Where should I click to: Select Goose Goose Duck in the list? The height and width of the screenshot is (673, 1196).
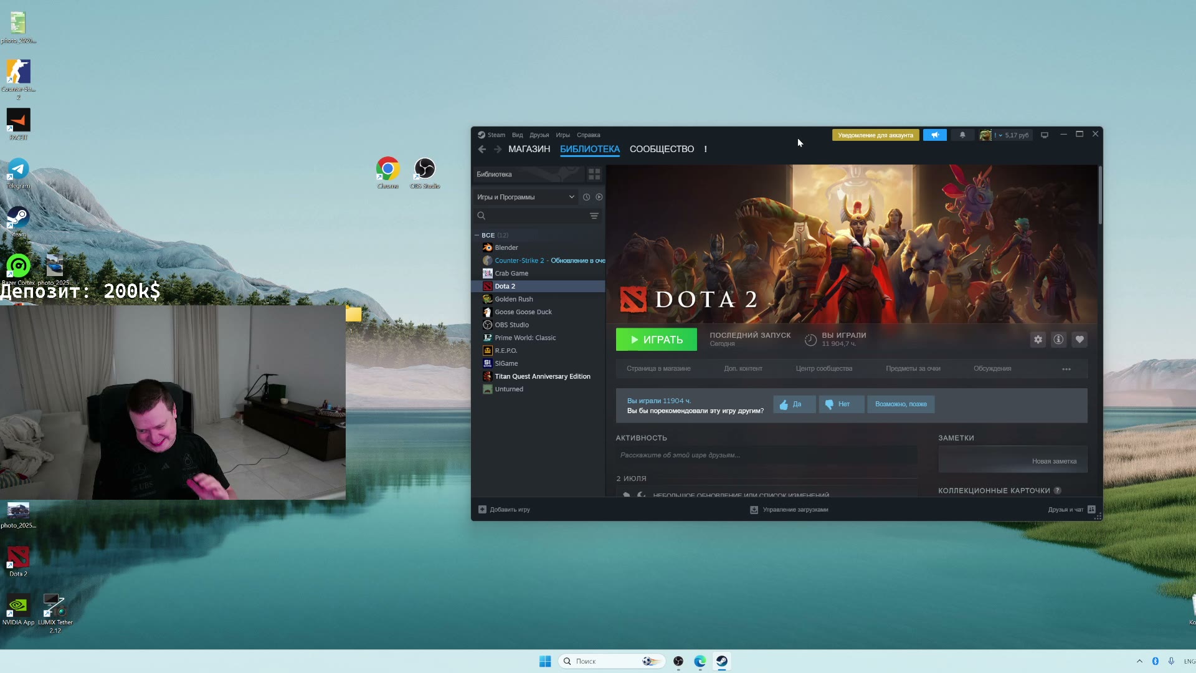[x=538, y=312]
